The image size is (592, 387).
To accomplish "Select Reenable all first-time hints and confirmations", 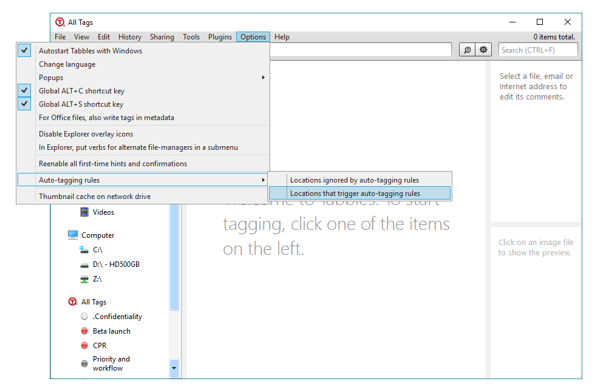I will pos(143,164).
